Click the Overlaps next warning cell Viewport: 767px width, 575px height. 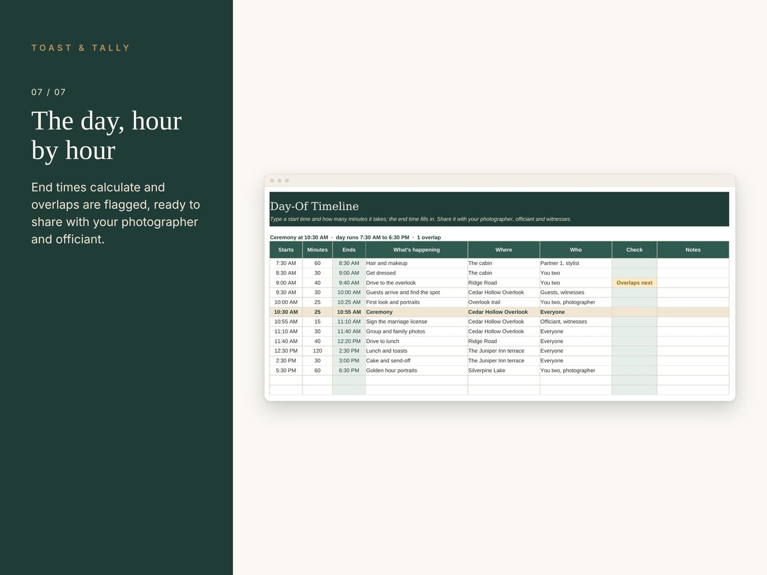[634, 283]
